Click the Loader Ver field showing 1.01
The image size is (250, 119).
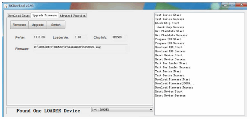click(x=81, y=37)
